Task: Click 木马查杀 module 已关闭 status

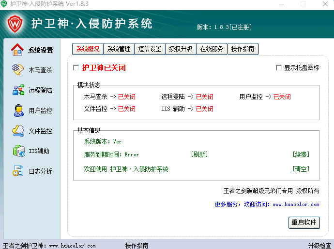Action: (x=126, y=97)
